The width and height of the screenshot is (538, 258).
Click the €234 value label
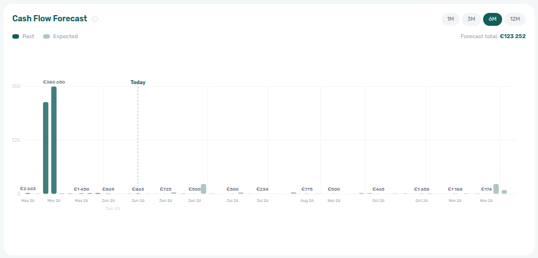click(x=262, y=189)
